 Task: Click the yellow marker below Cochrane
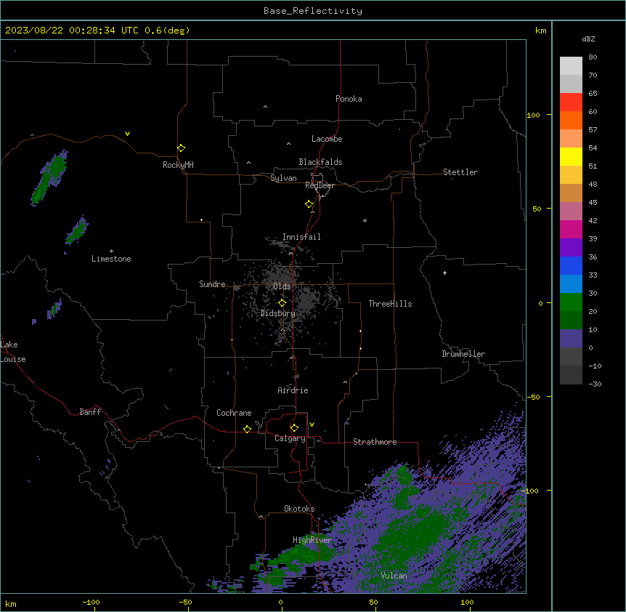(x=247, y=429)
